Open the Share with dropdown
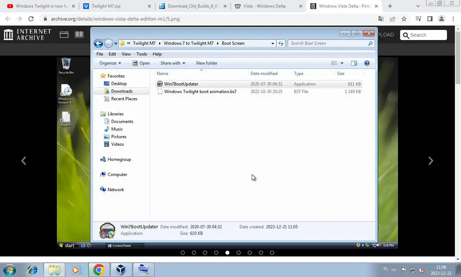 [173, 63]
